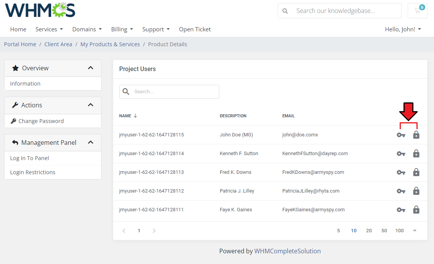Click the EMAIL column header
Screen dimensions: 434x264
[x=288, y=116]
